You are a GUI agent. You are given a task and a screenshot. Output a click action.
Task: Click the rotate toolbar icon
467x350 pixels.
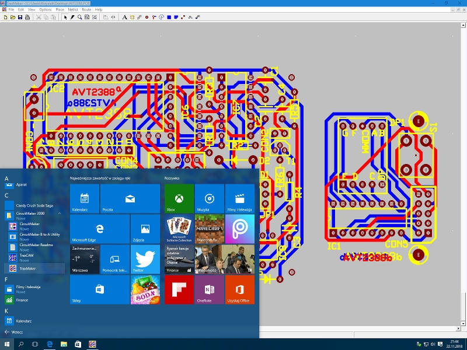106,17
